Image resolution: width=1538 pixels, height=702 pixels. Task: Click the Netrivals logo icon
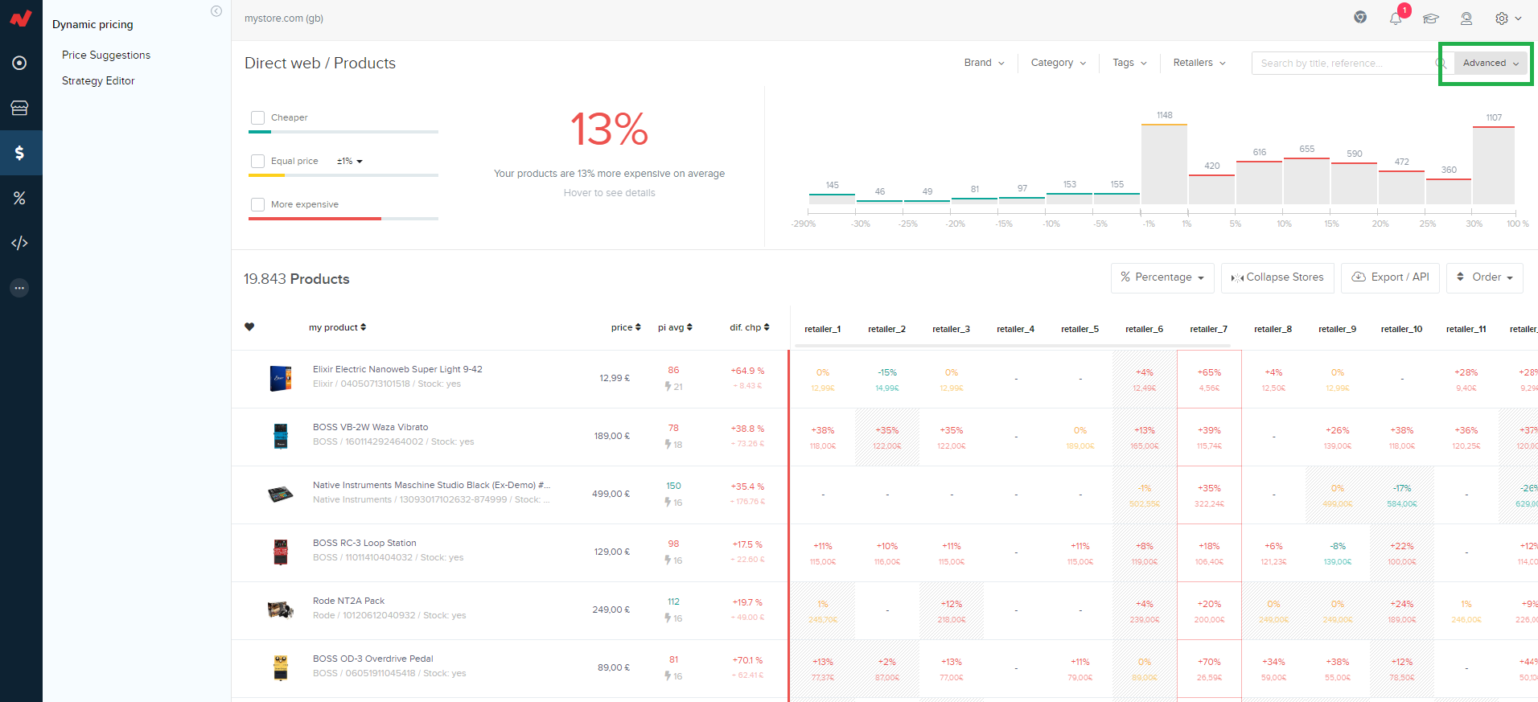tap(21, 18)
